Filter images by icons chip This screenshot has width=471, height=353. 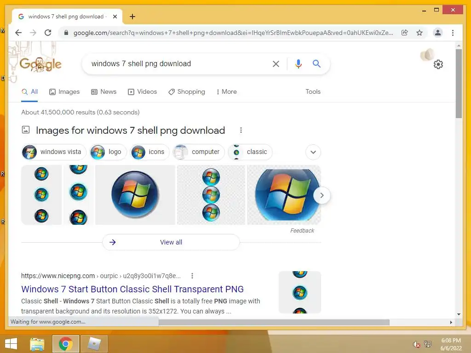150,152
